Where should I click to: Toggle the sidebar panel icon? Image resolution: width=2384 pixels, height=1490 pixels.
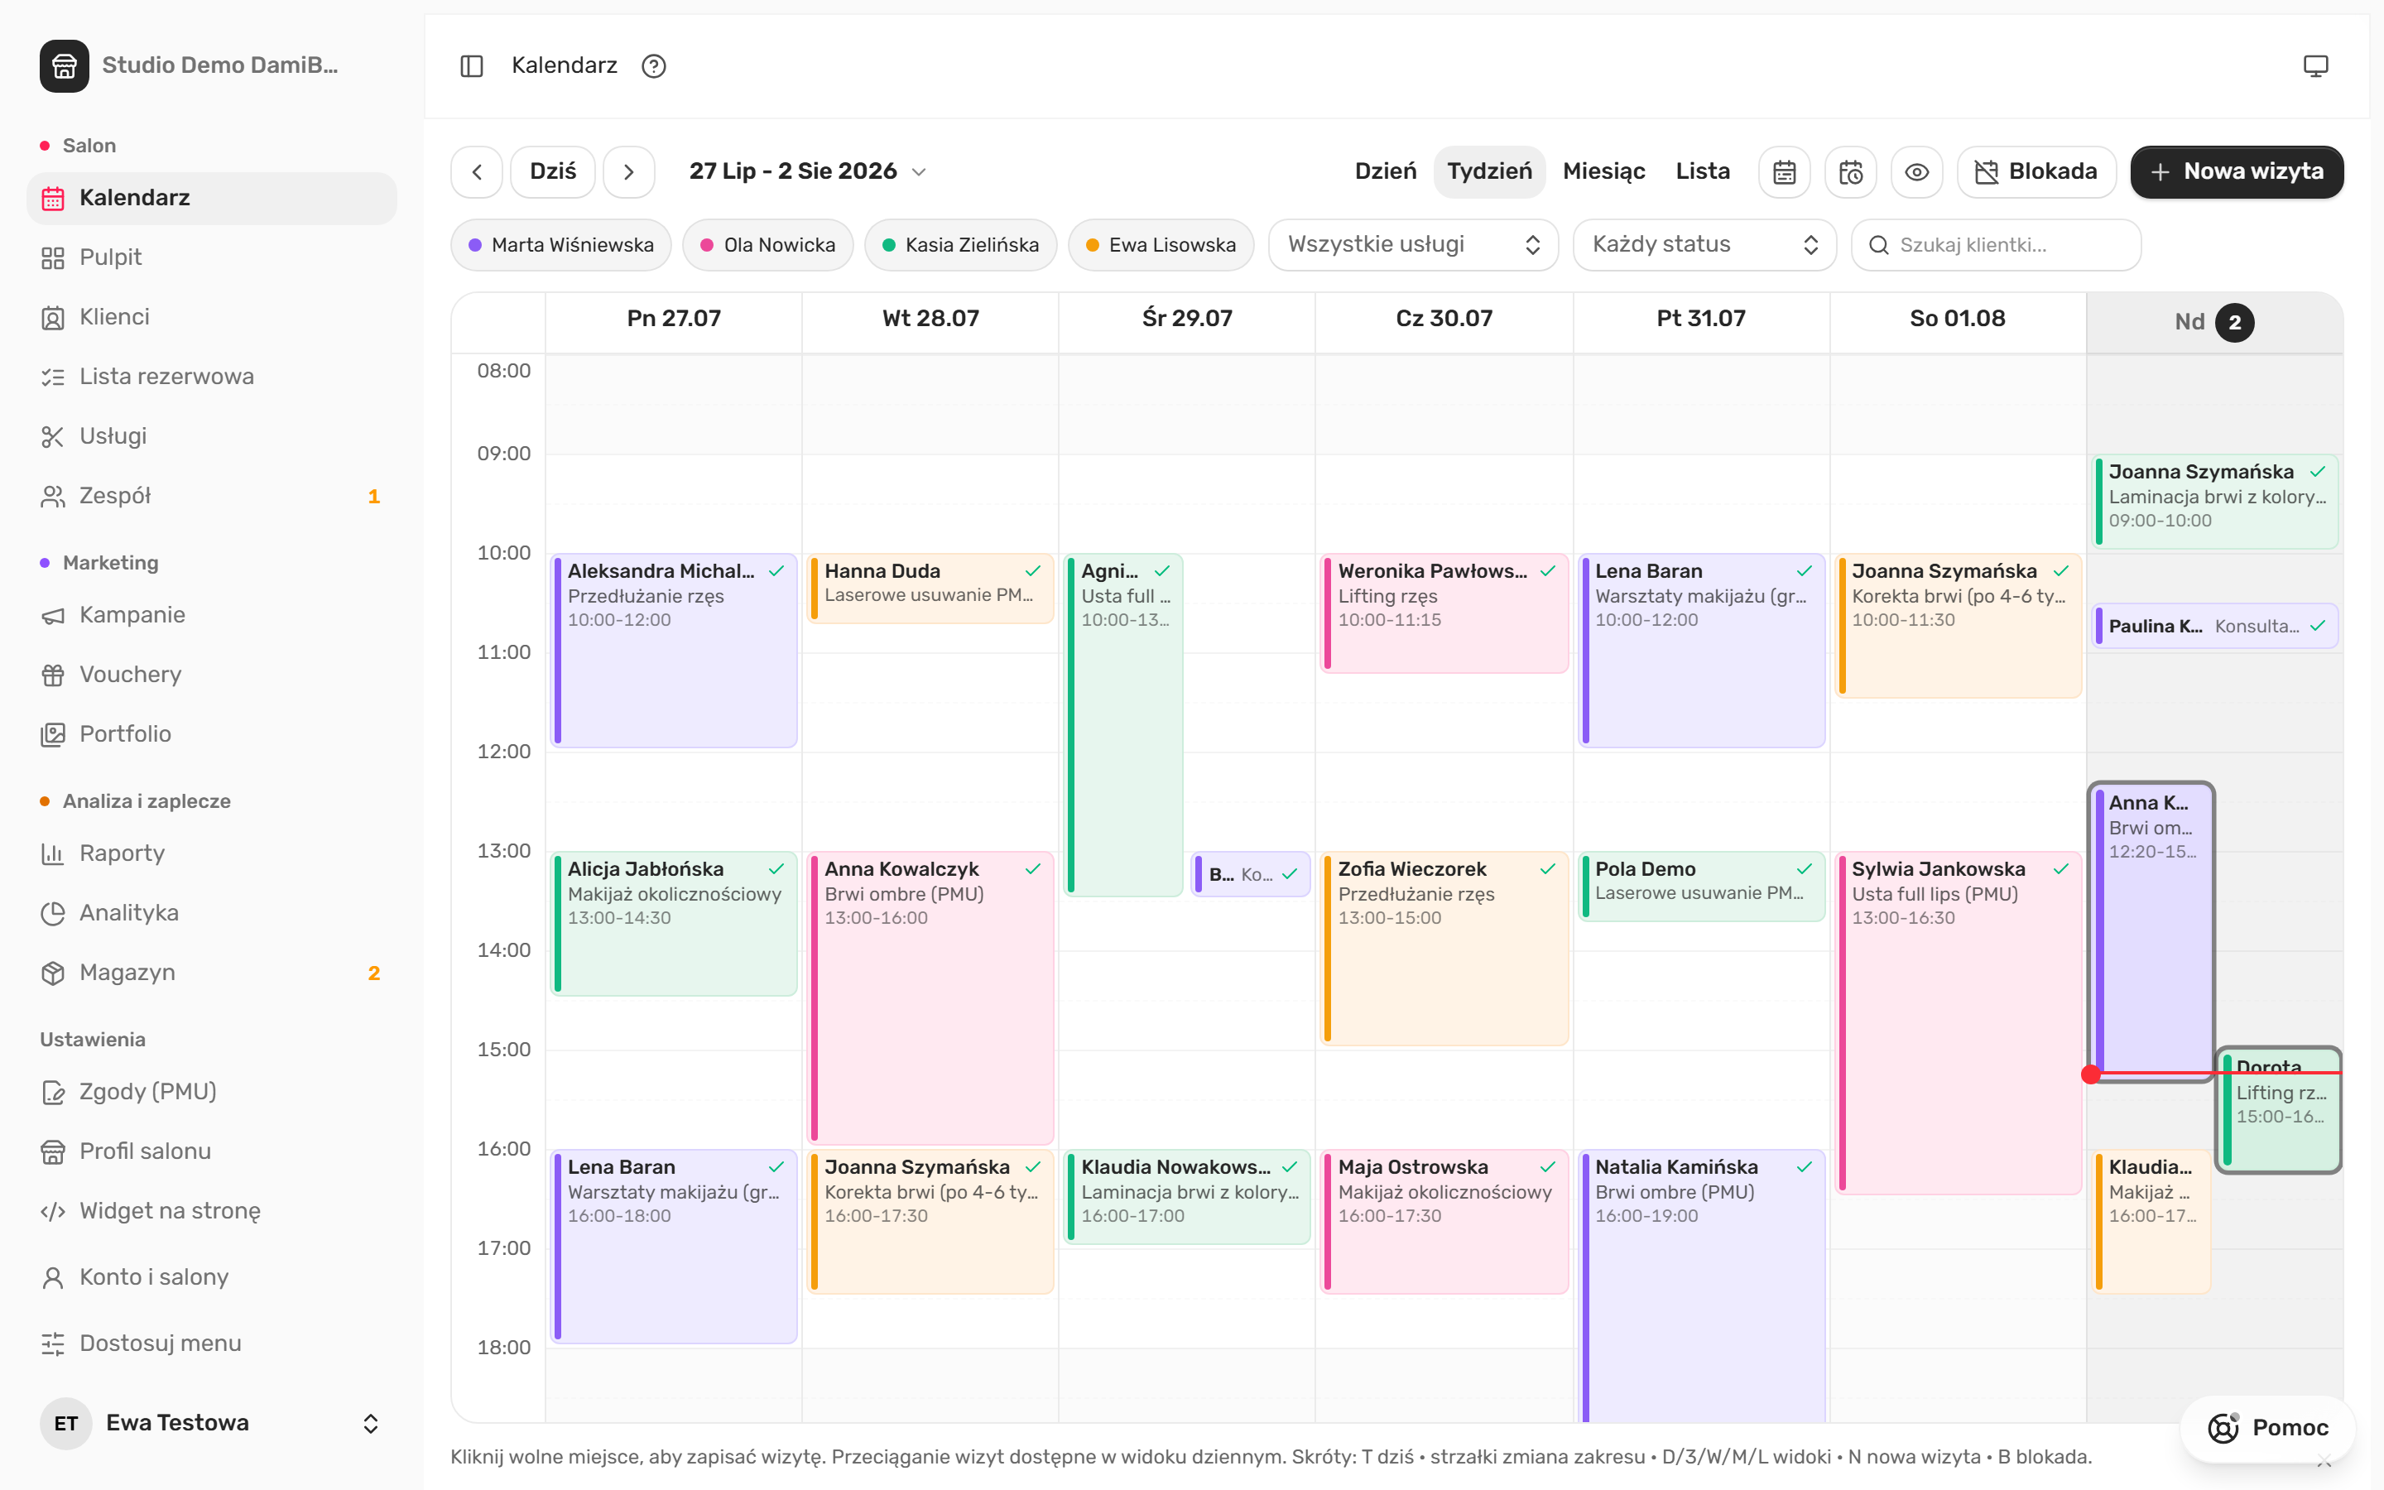point(472,66)
